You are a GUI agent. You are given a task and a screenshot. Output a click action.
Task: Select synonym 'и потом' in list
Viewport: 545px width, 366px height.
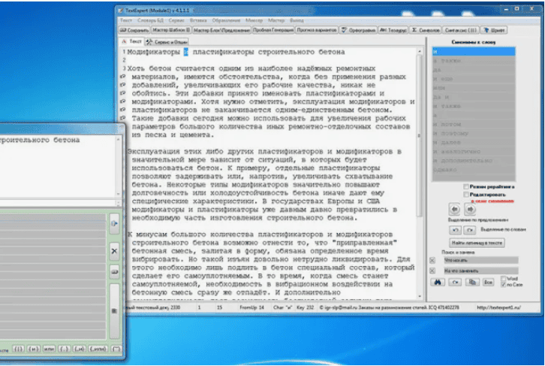click(x=474, y=124)
